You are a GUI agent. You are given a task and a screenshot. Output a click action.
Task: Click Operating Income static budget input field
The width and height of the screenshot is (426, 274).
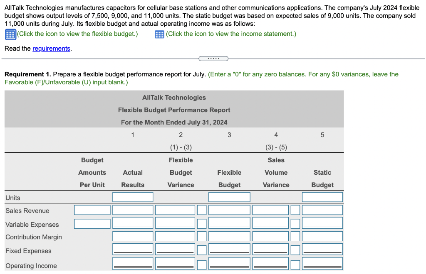pos(322,263)
